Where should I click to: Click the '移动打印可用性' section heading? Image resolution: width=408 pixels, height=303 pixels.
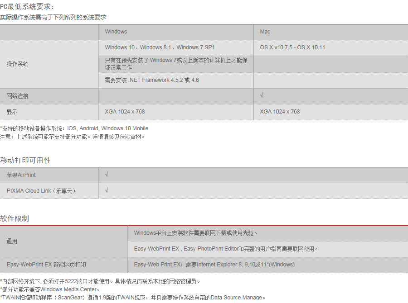[25, 160]
